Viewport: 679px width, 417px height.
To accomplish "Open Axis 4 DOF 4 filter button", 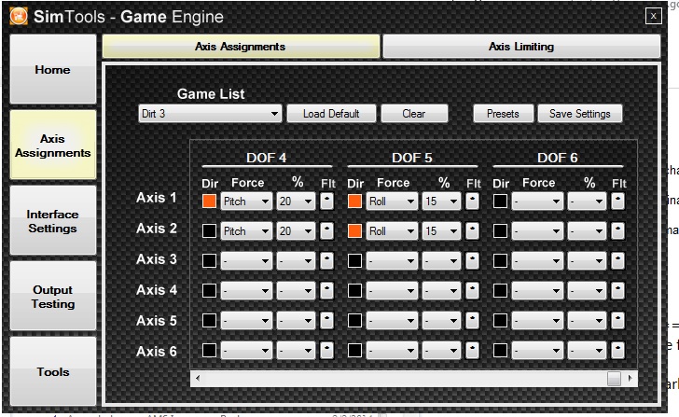I will [x=327, y=291].
